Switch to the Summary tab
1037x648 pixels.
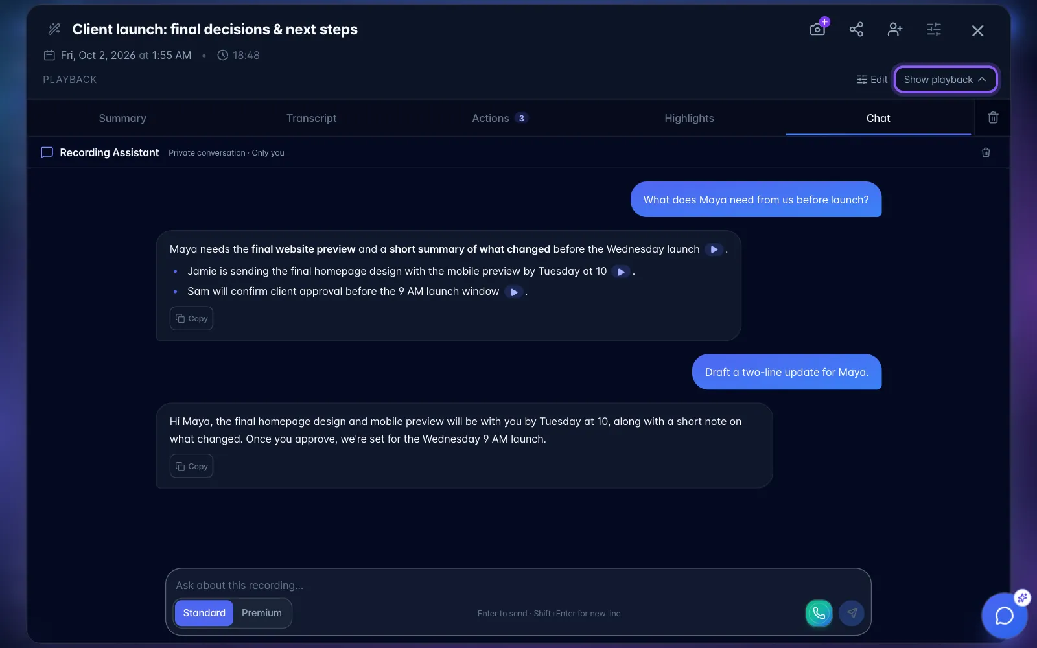(x=122, y=118)
